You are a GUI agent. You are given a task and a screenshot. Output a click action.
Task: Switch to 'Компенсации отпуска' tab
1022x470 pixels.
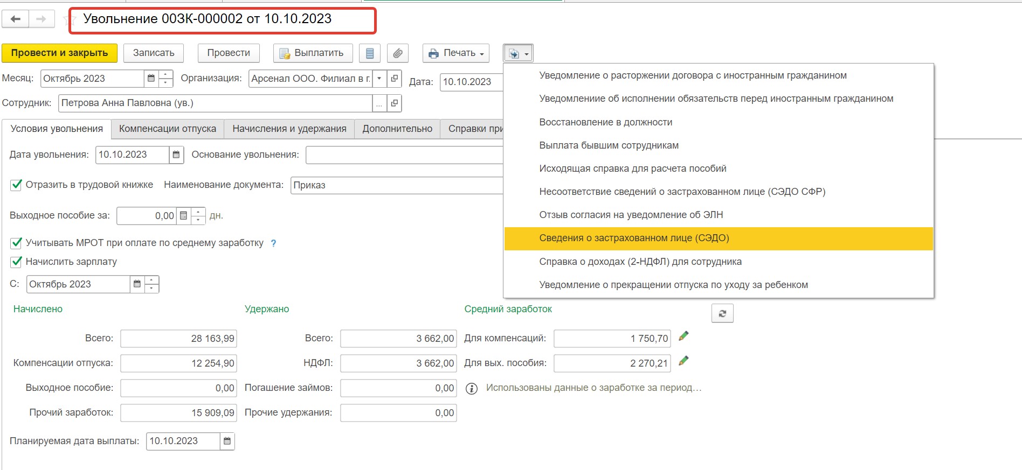(x=167, y=129)
